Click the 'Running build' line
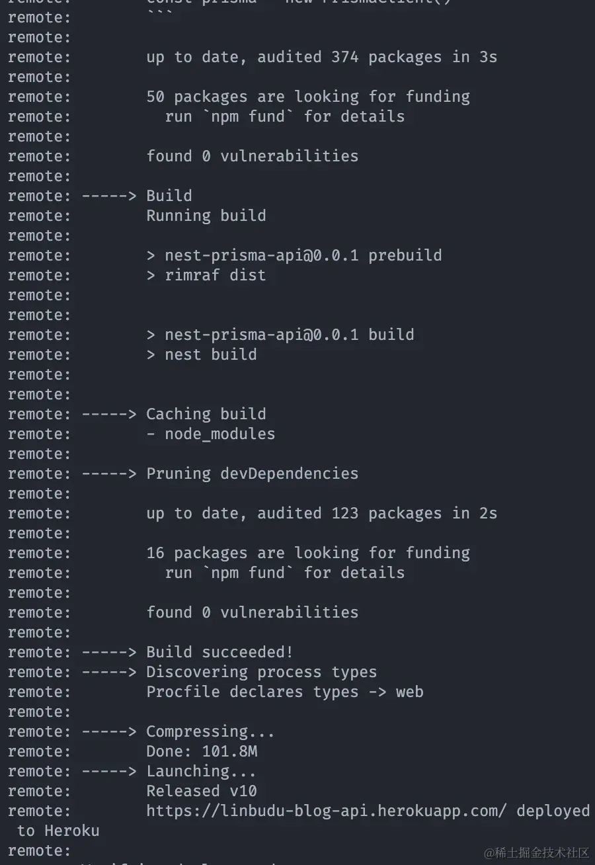This screenshot has width=595, height=865. (x=206, y=216)
